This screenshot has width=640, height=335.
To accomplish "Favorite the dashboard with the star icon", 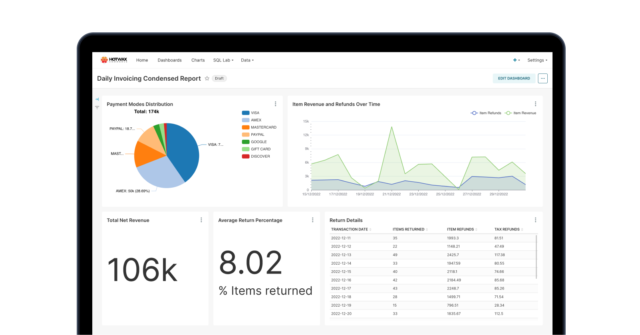I will pos(207,78).
